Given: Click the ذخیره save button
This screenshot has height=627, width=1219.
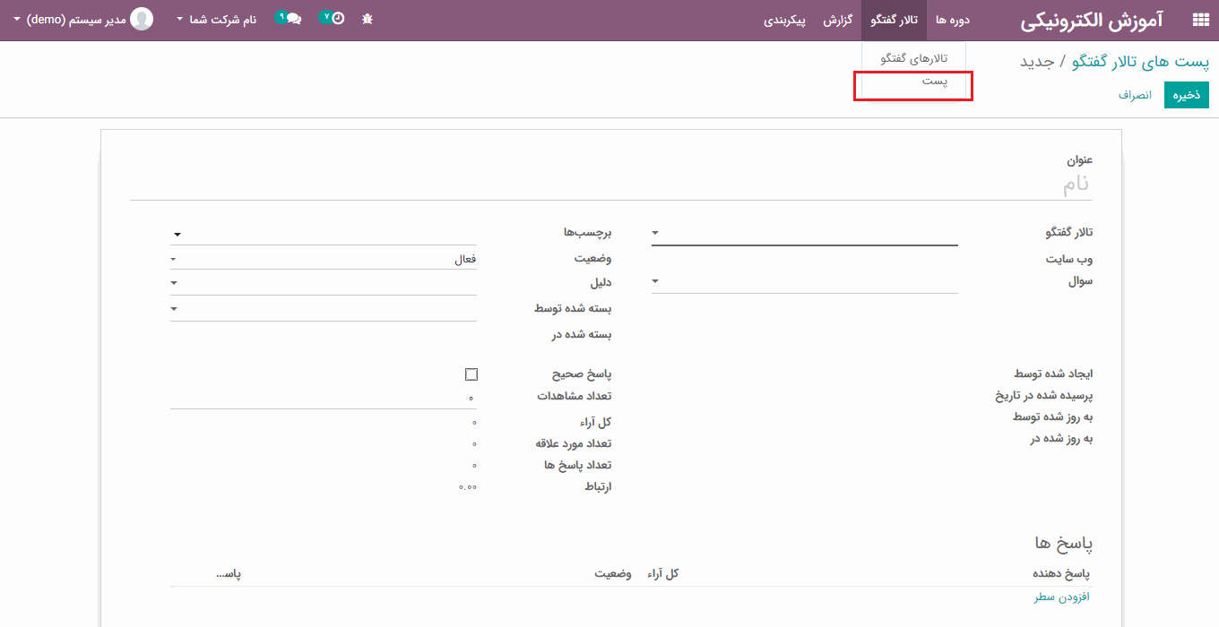Looking at the screenshot, I should point(1186,95).
